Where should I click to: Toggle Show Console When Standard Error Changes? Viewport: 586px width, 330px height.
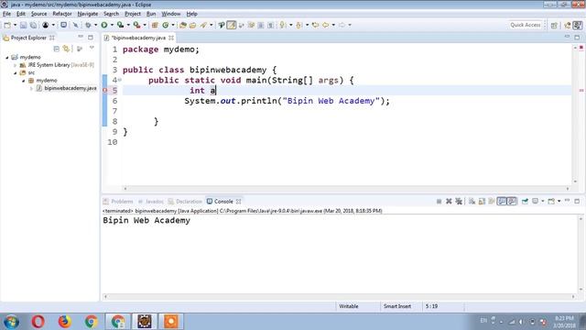point(512,202)
